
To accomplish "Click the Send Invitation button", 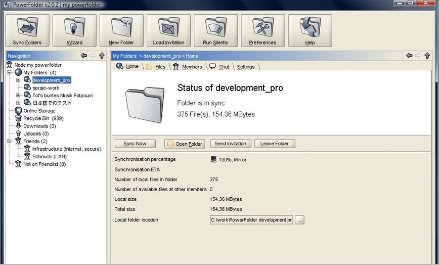I will click(x=231, y=144).
